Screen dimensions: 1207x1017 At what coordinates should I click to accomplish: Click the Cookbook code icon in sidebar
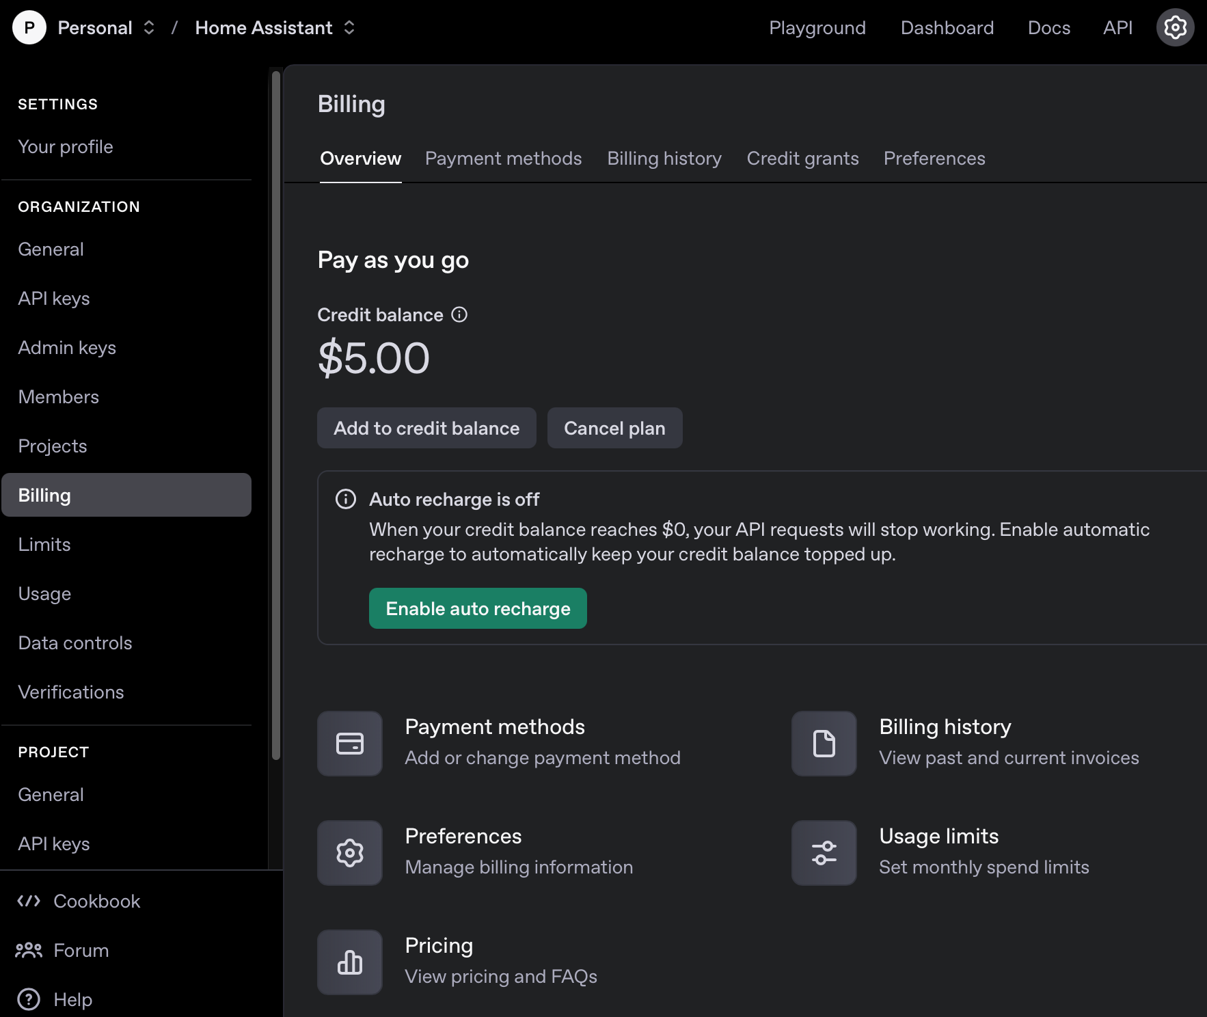coord(29,901)
